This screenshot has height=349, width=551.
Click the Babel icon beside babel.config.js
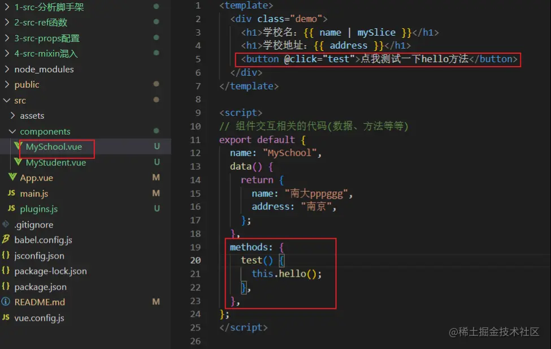pos(6,240)
